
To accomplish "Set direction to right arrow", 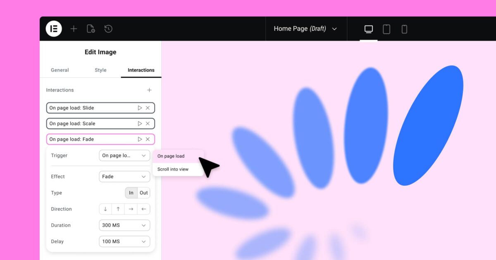I will pos(131,209).
